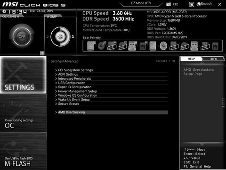Click the right edge panel handle

coord(224,102)
